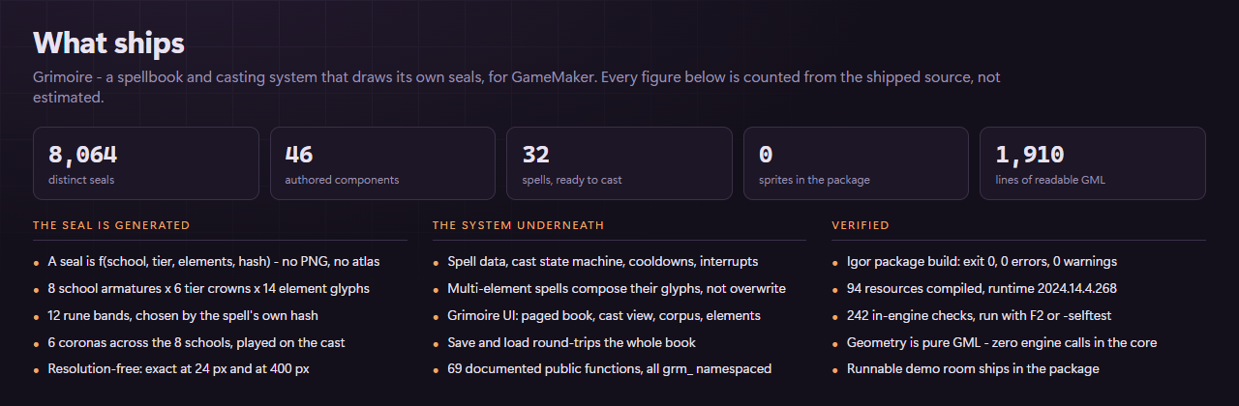The height and width of the screenshot is (406, 1239).
Task: Click the 8,064 distinct seals stat card
Action: [146, 163]
